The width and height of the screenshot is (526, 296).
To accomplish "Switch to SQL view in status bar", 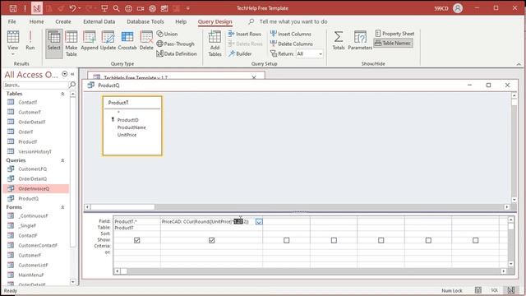I will pyautogui.click(x=495, y=290).
